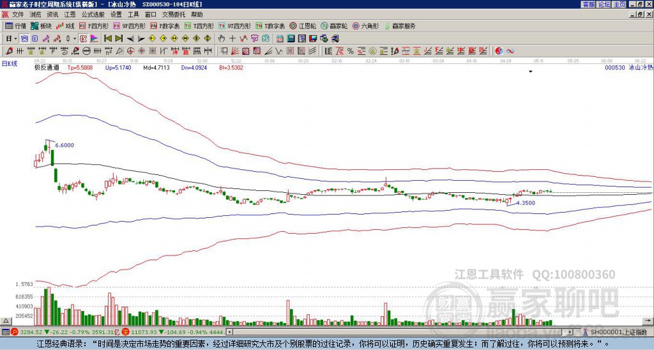Click the status bar grid icon
The width and height of the screenshot is (654, 350).
(5, 332)
